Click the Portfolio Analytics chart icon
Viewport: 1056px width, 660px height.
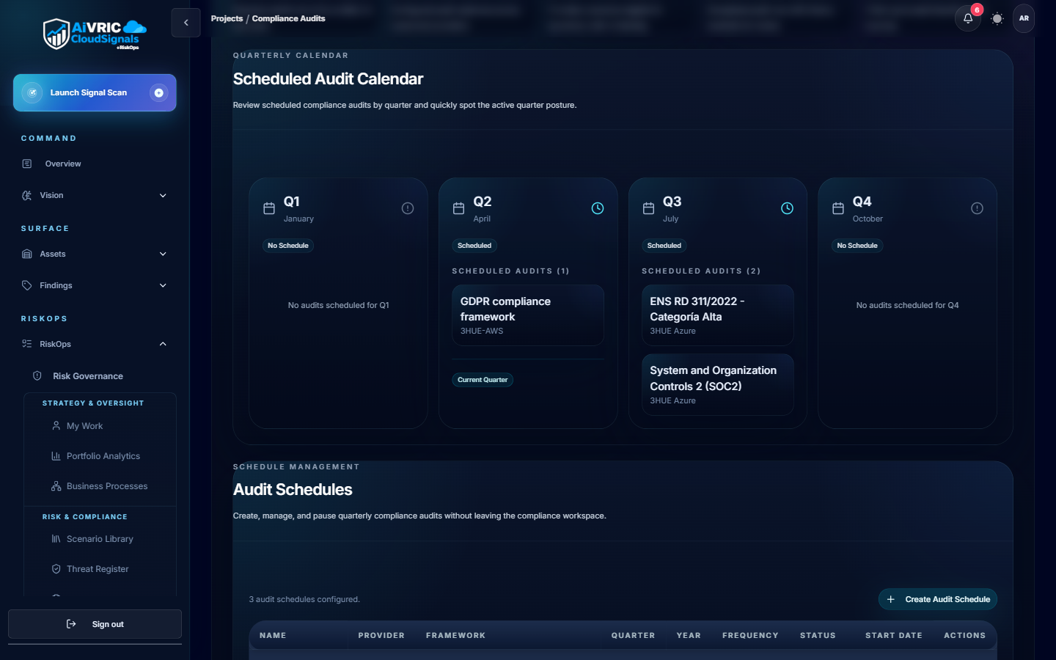[56, 456]
